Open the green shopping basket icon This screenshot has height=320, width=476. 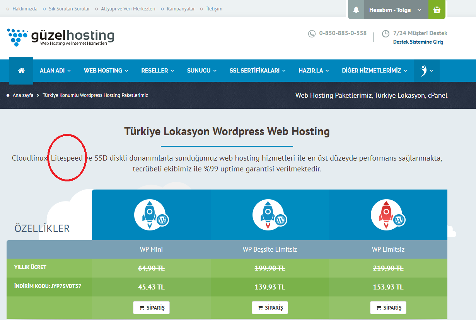437,10
